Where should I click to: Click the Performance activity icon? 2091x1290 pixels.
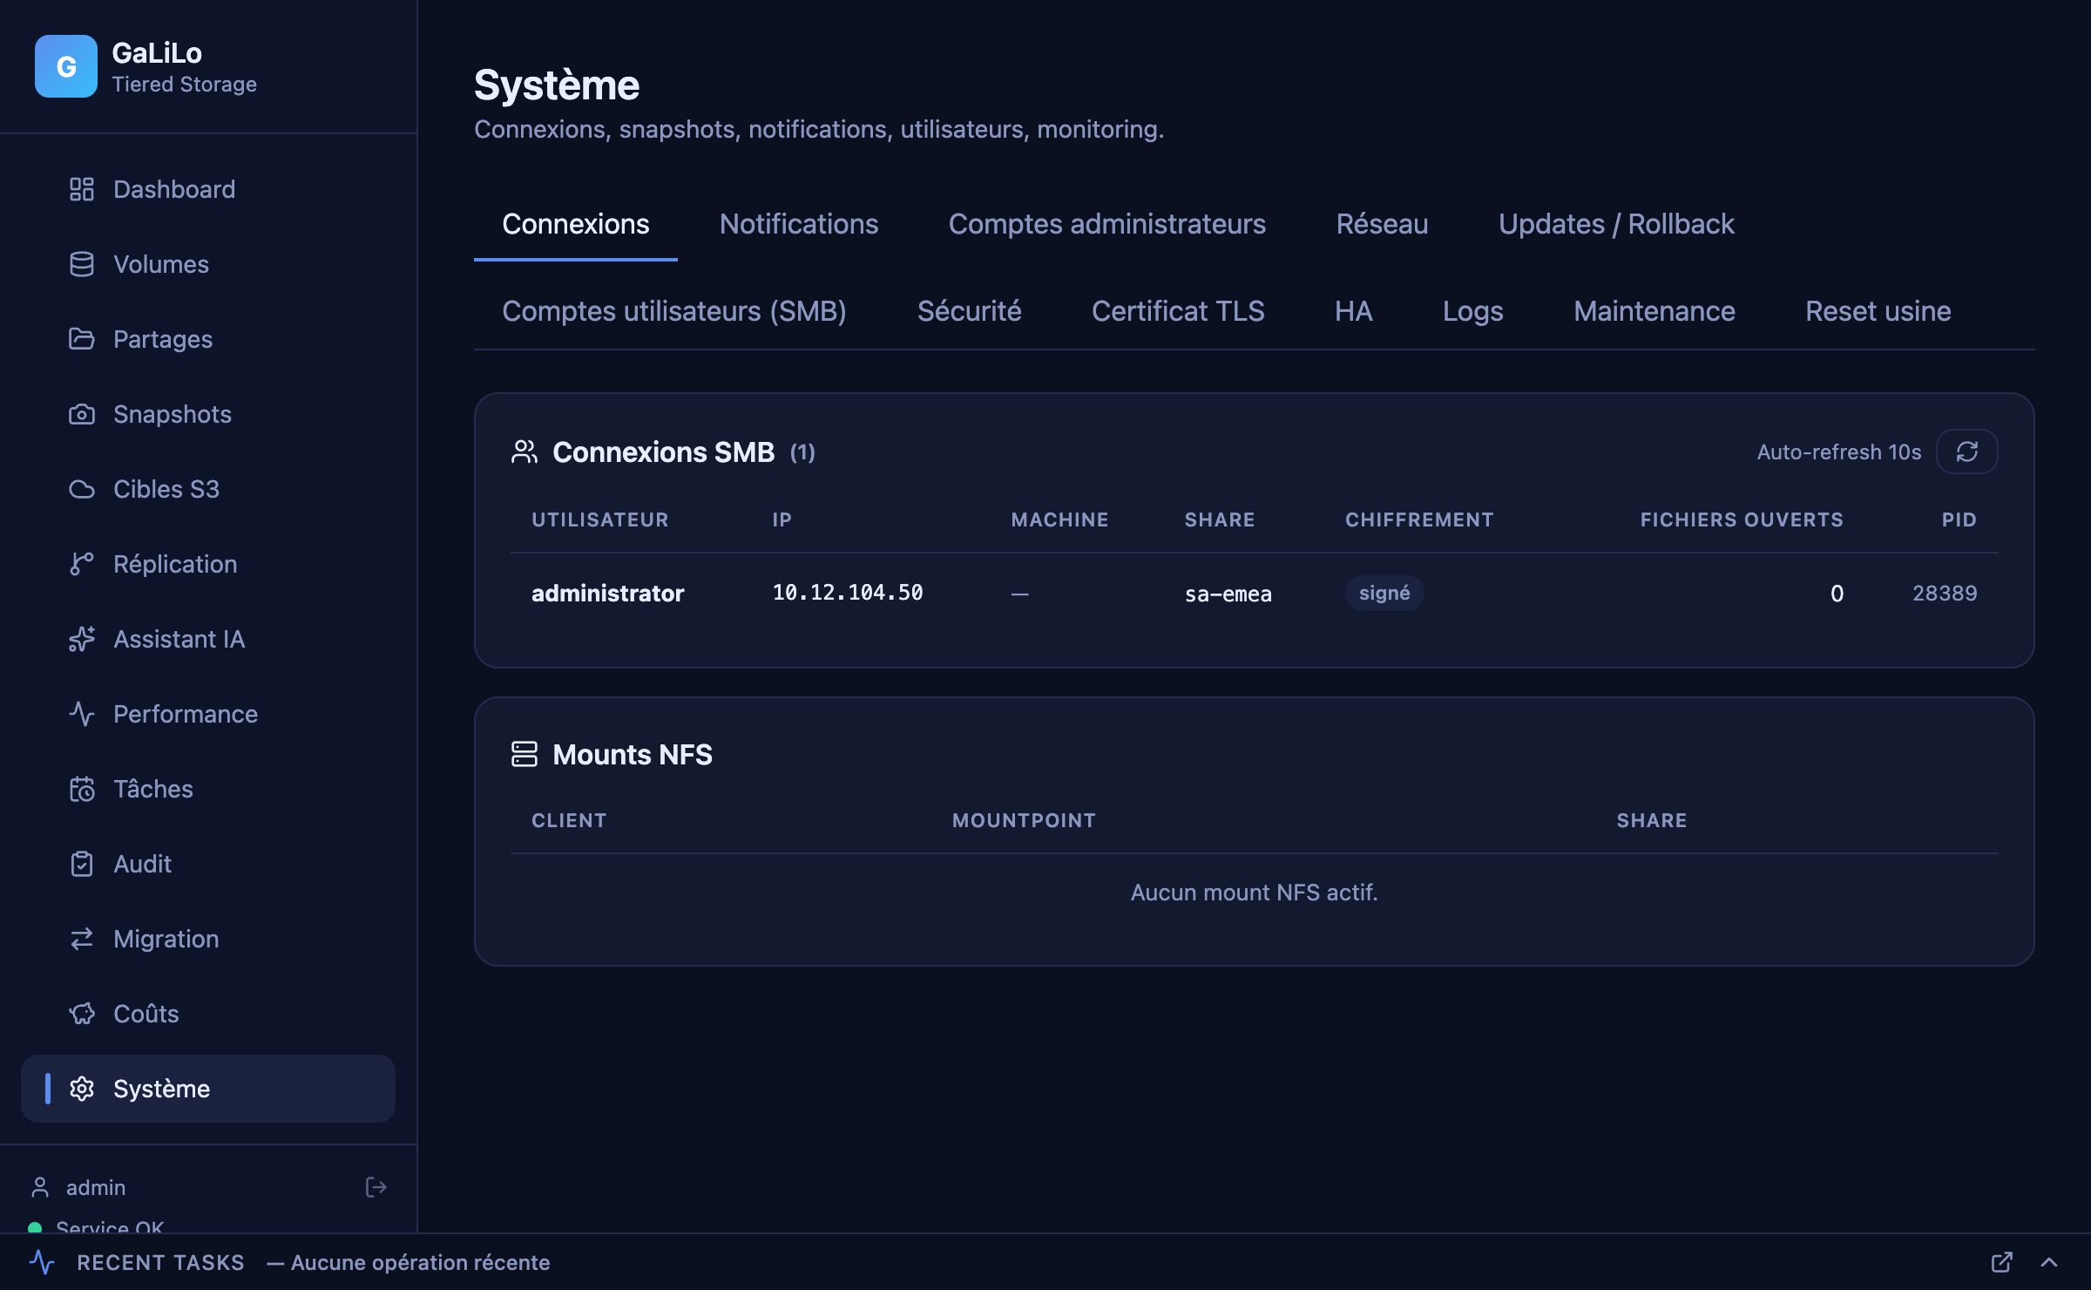82,714
